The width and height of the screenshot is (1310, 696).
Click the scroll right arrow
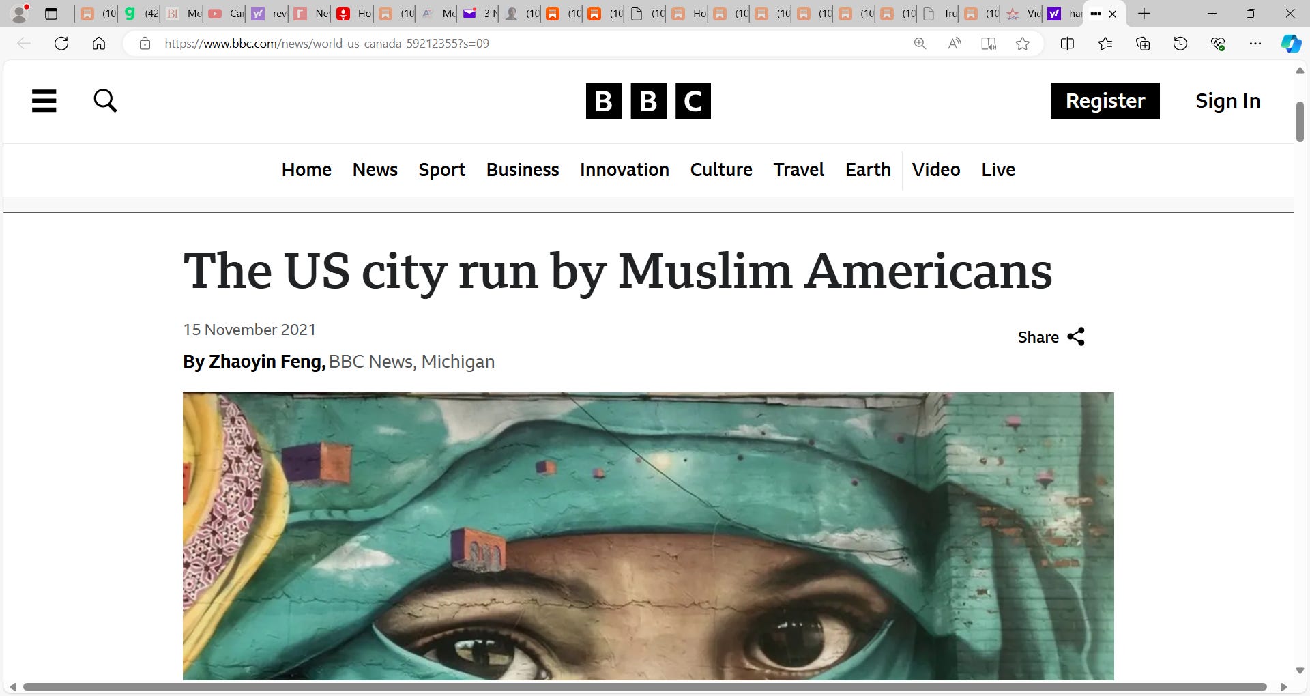[x=1283, y=687]
